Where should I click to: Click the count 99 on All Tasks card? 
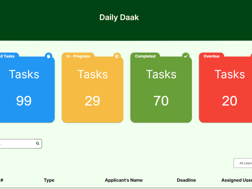(x=24, y=101)
